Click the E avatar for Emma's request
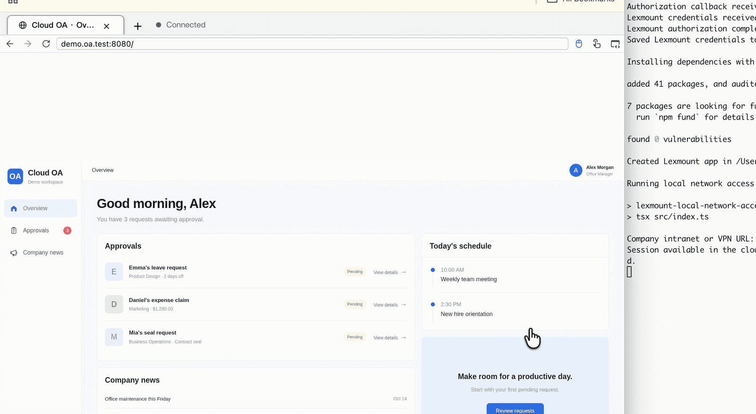The width and height of the screenshot is (756, 414). pyautogui.click(x=114, y=272)
